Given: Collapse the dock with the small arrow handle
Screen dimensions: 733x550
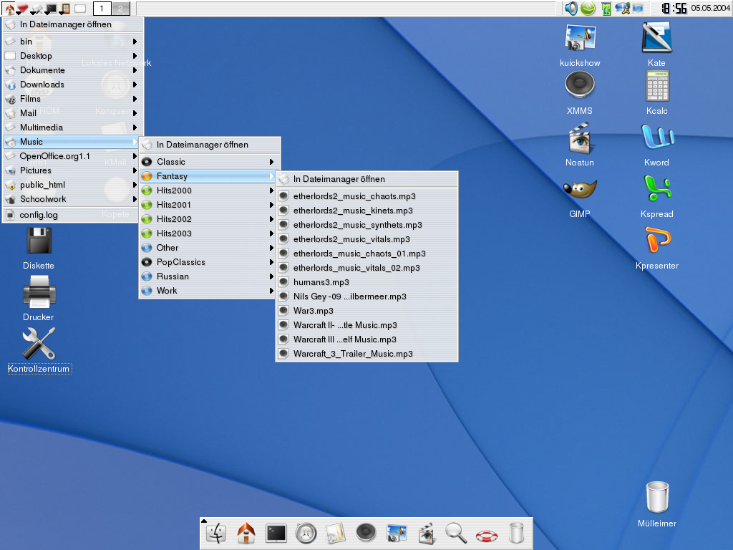Looking at the screenshot, I should [203, 521].
